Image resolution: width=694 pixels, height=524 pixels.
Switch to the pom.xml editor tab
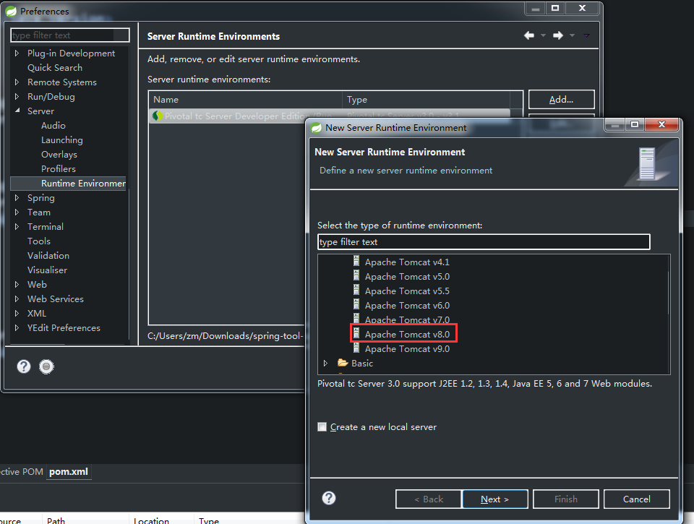coord(69,472)
